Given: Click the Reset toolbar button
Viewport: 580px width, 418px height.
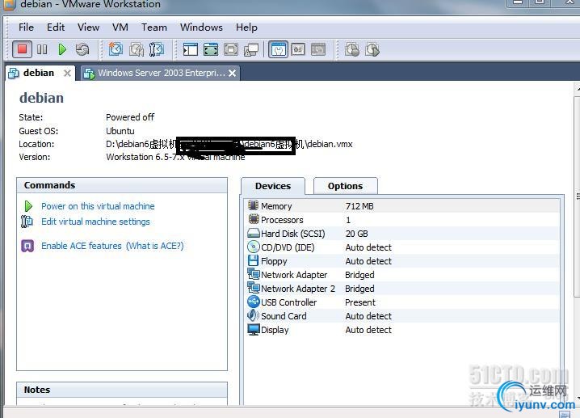Looking at the screenshot, I should pos(82,49).
